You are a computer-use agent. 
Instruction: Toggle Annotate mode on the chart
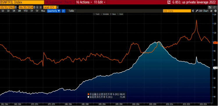click(x=105, y=14)
